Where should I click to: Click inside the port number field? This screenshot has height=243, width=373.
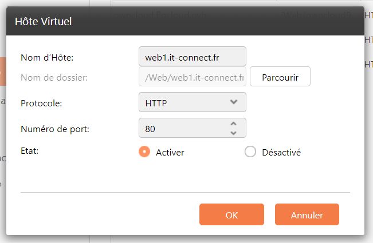tap(183, 128)
